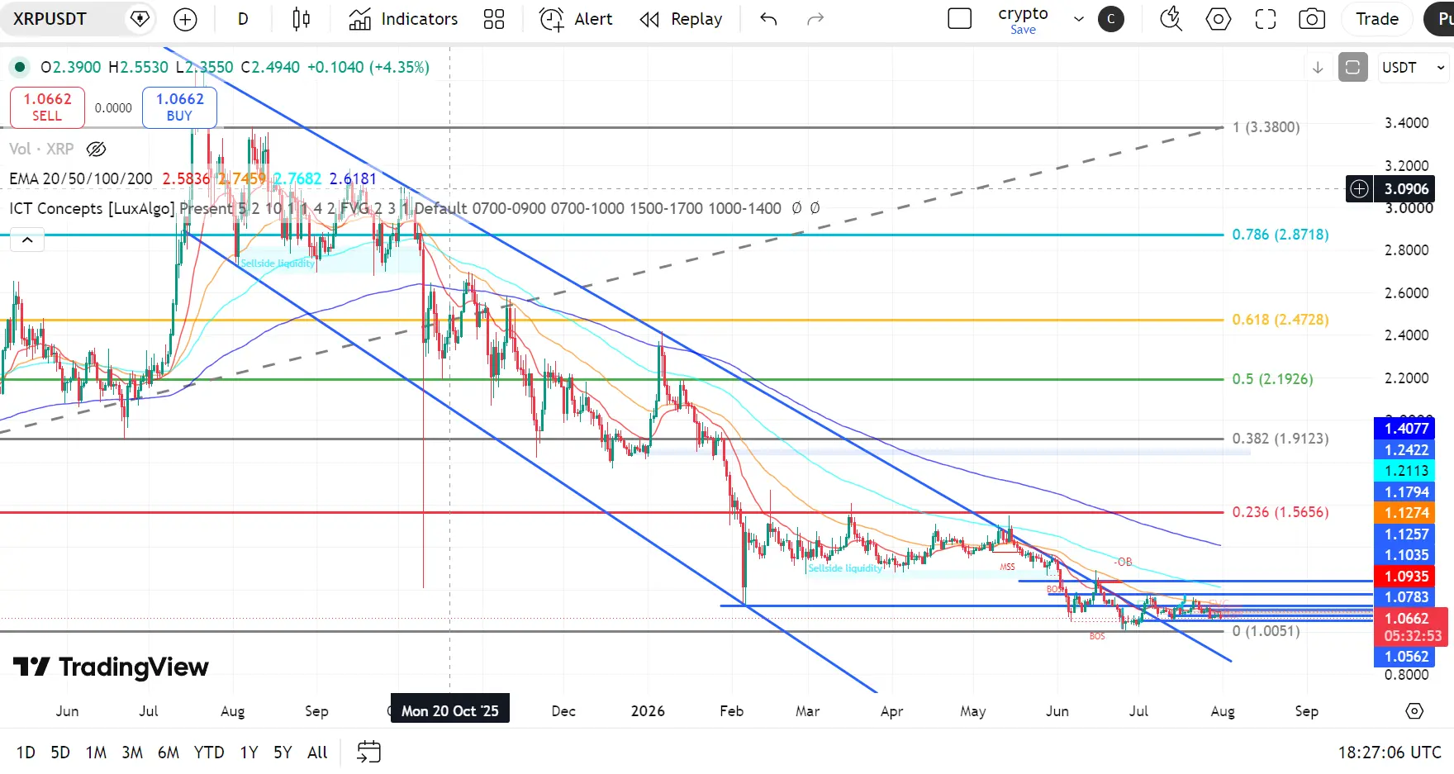1454x774 pixels.
Task: Select the EMA 20/50/100/200 indicator legend
Action: (81, 178)
